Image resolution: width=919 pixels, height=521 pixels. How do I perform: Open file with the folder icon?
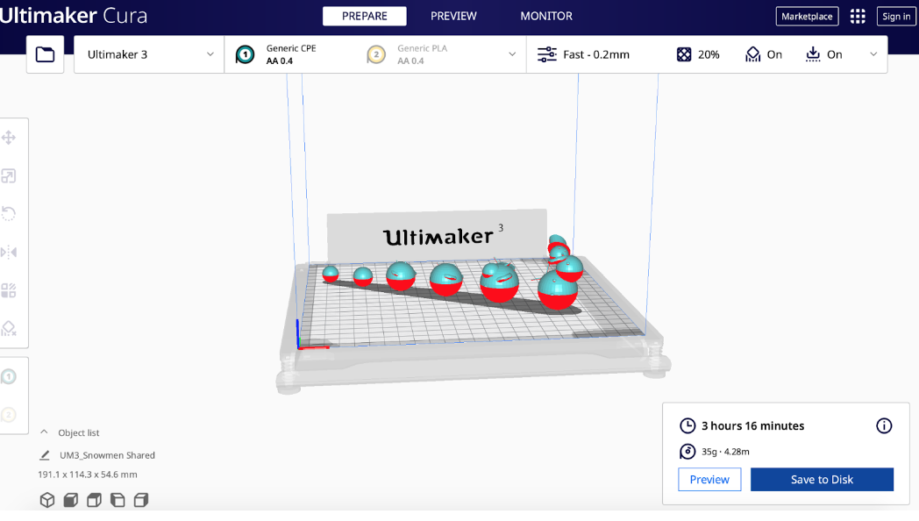[x=45, y=54]
